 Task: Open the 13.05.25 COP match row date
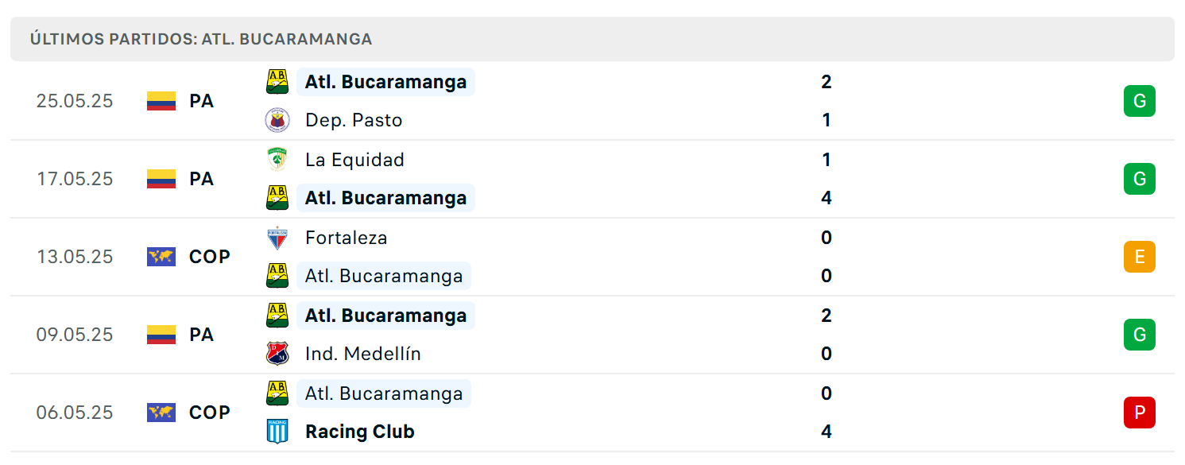coord(75,257)
